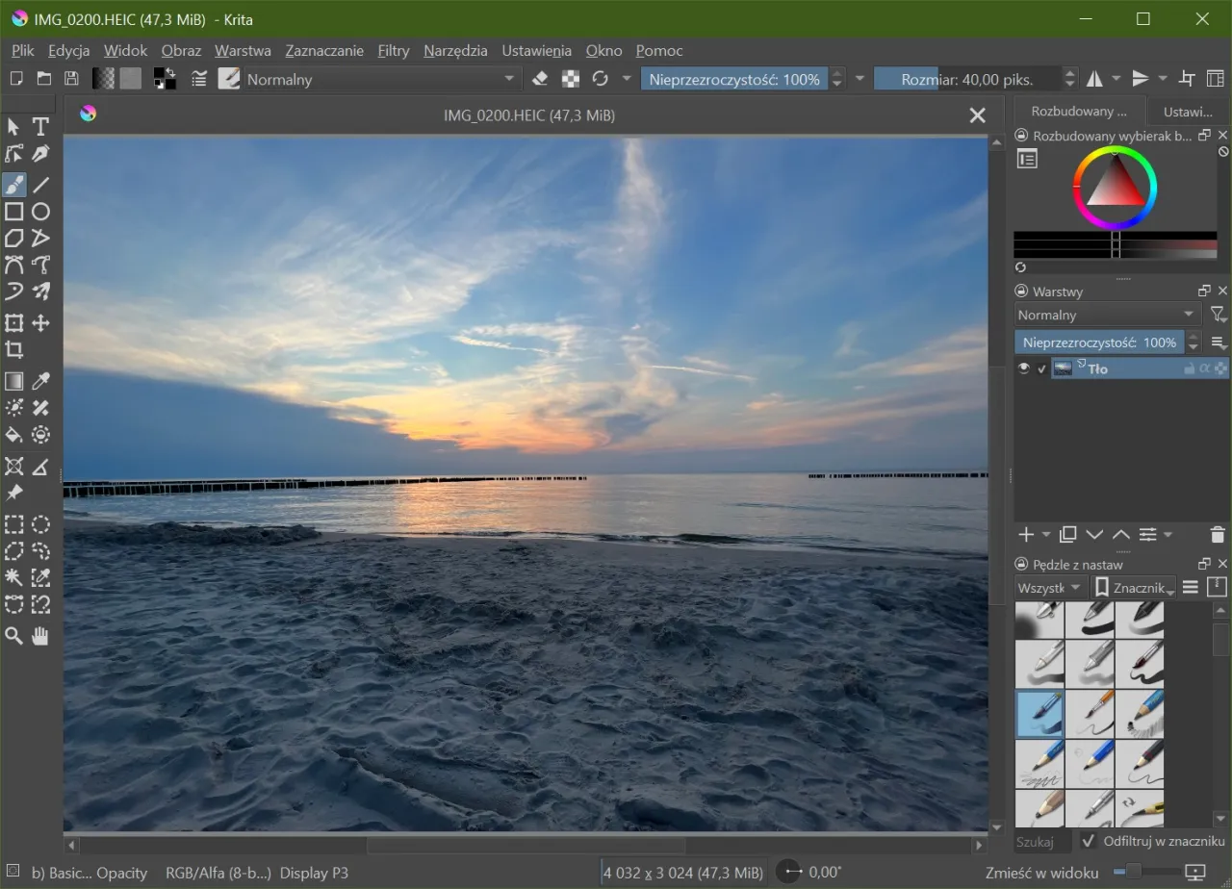Select the Freehand Brush tool
This screenshot has width=1232, height=889.
pyautogui.click(x=13, y=184)
